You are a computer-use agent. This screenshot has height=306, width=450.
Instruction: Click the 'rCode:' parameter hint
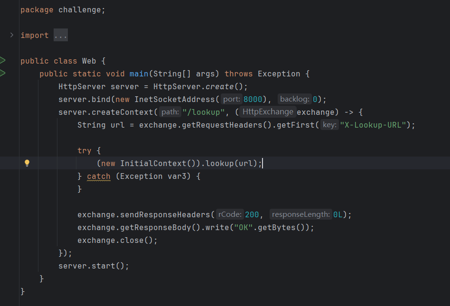[x=230, y=214]
